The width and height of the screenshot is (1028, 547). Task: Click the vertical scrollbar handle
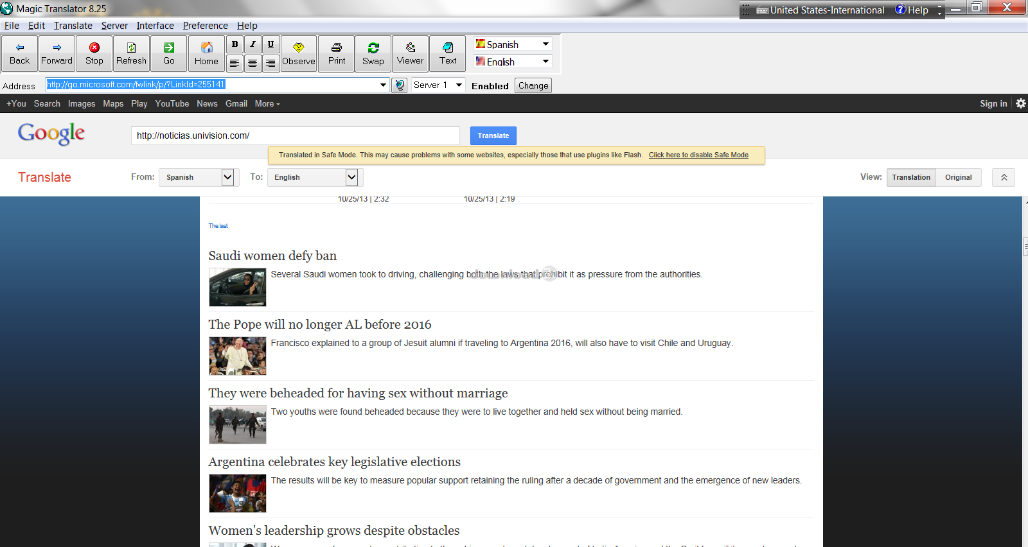coord(1025,247)
